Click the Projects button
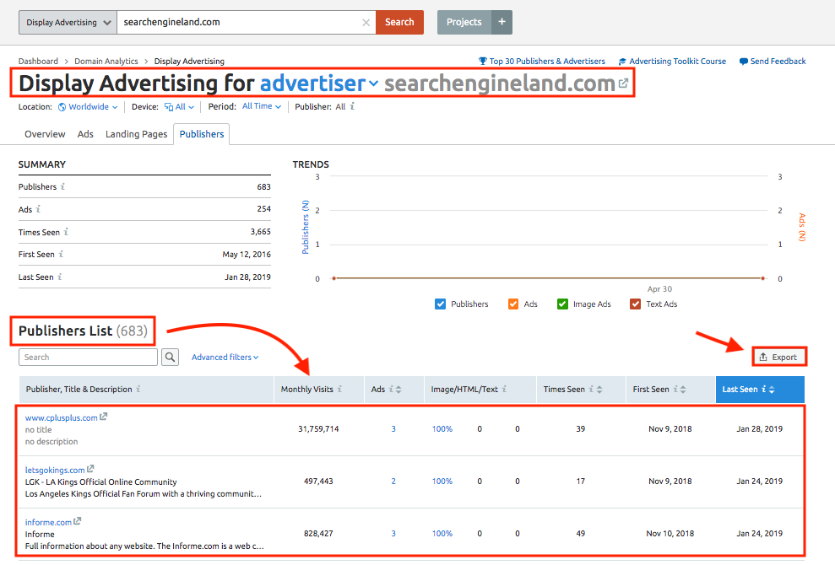This screenshot has height=565, width=835. point(464,22)
